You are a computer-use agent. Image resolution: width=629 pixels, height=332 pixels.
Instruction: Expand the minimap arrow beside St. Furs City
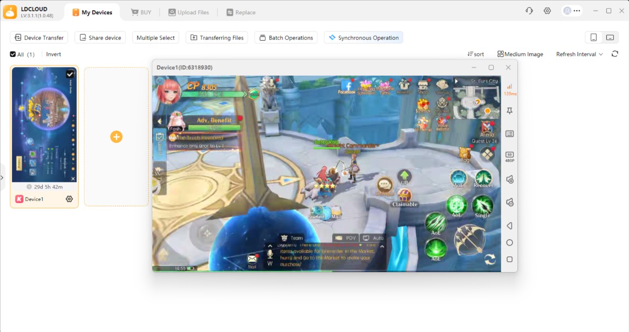pos(456,81)
